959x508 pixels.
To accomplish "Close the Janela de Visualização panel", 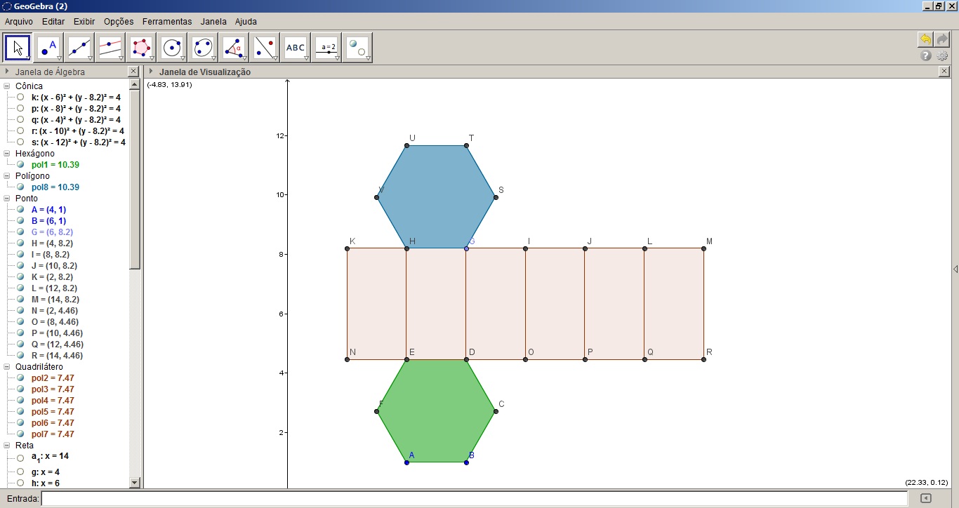I will 944,72.
